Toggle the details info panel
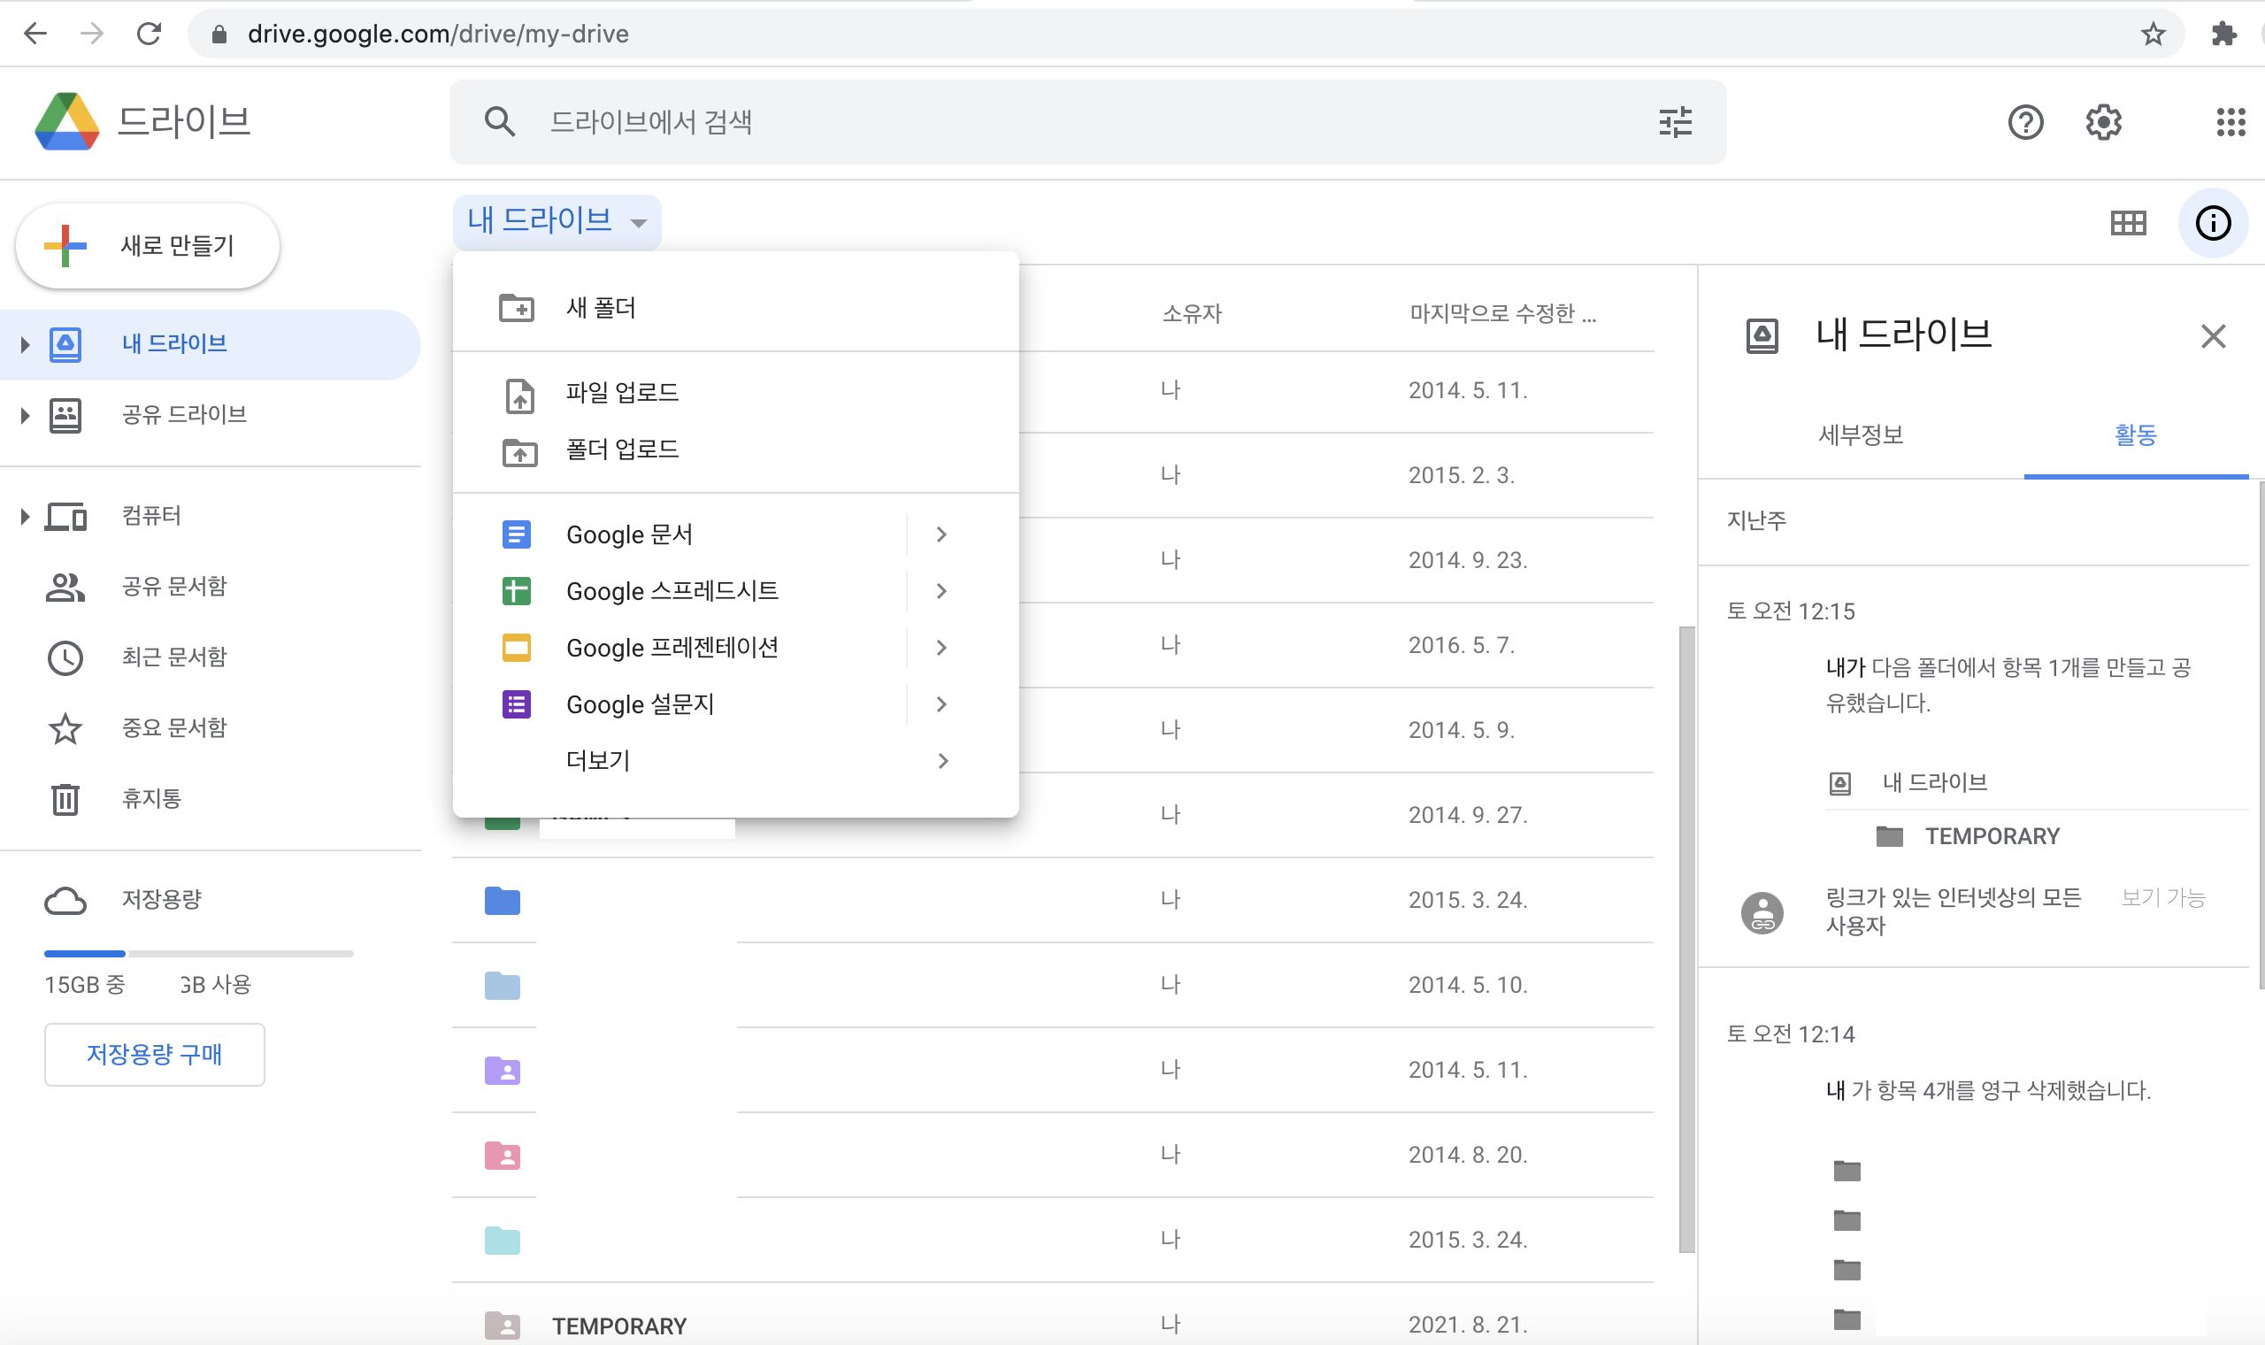2265x1345 pixels. 2214,222
